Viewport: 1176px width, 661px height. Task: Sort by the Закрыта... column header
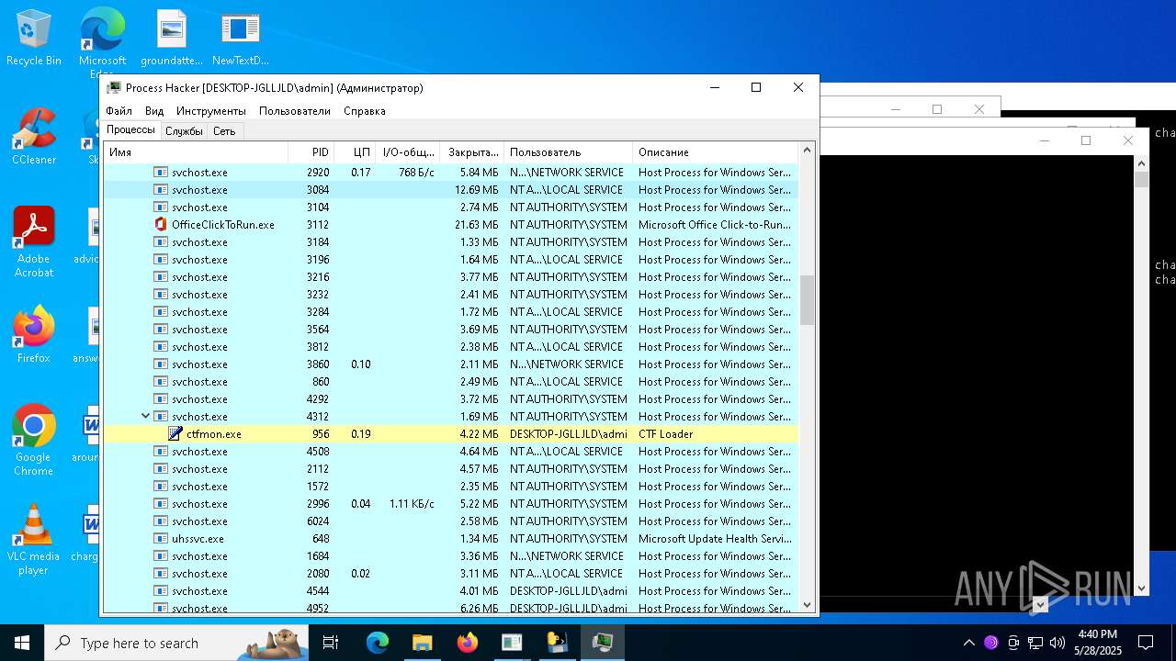tap(472, 152)
